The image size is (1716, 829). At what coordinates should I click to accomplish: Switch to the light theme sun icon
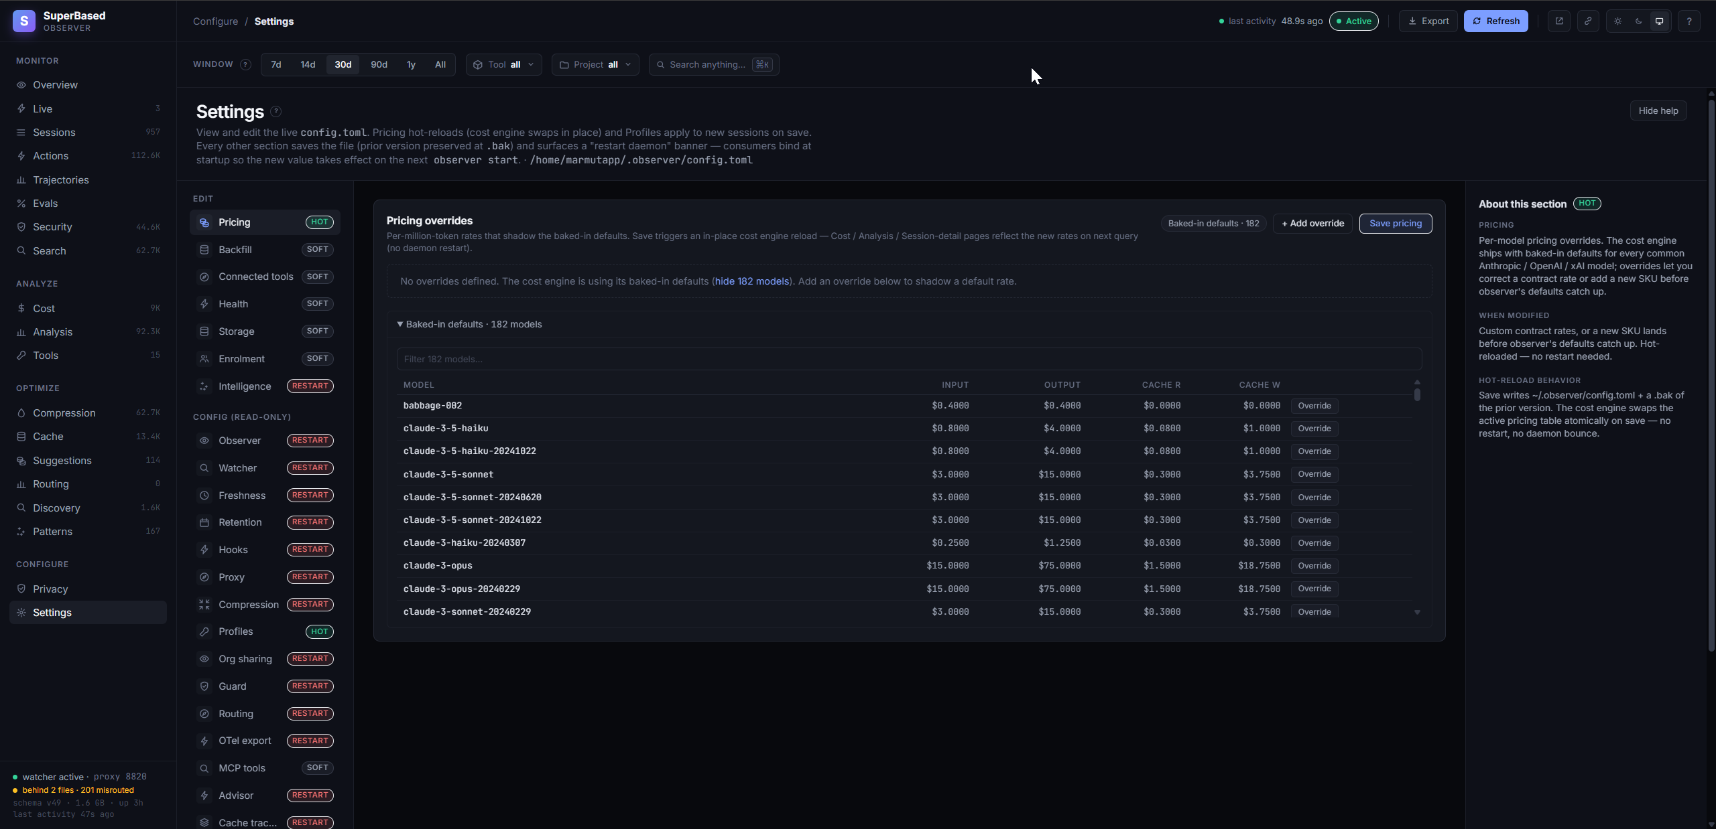[x=1617, y=21]
